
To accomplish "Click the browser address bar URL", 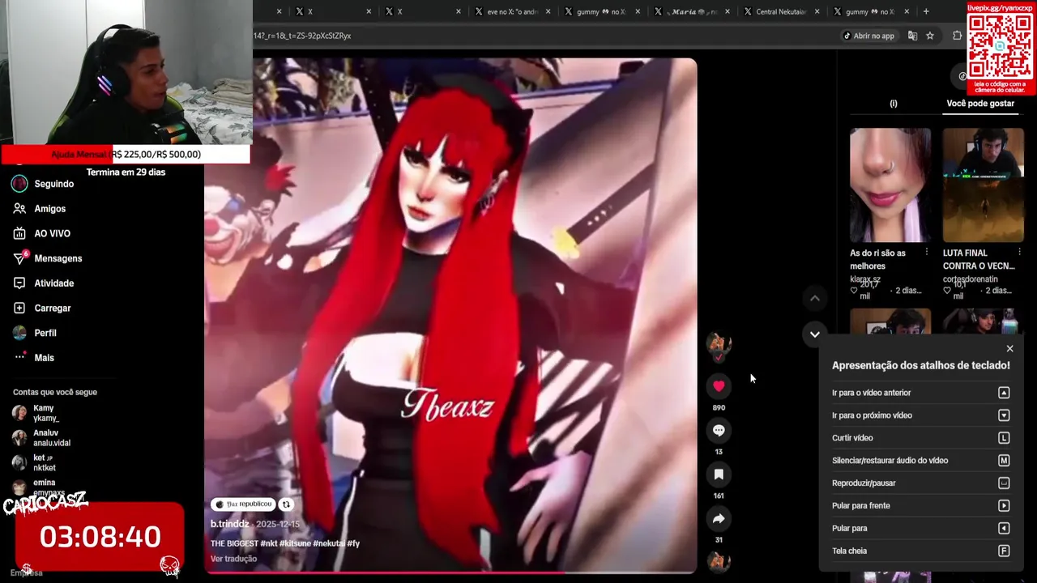I will click(x=302, y=36).
